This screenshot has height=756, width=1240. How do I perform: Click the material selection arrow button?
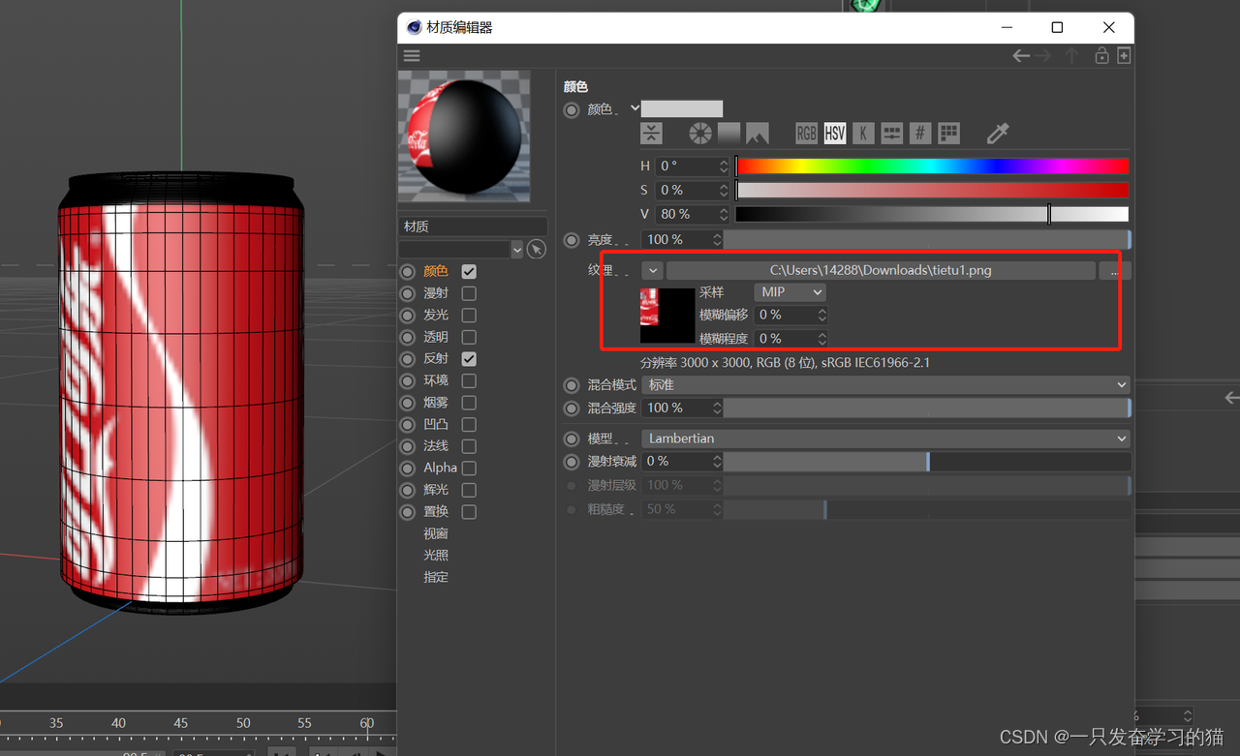click(x=537, y=250)
